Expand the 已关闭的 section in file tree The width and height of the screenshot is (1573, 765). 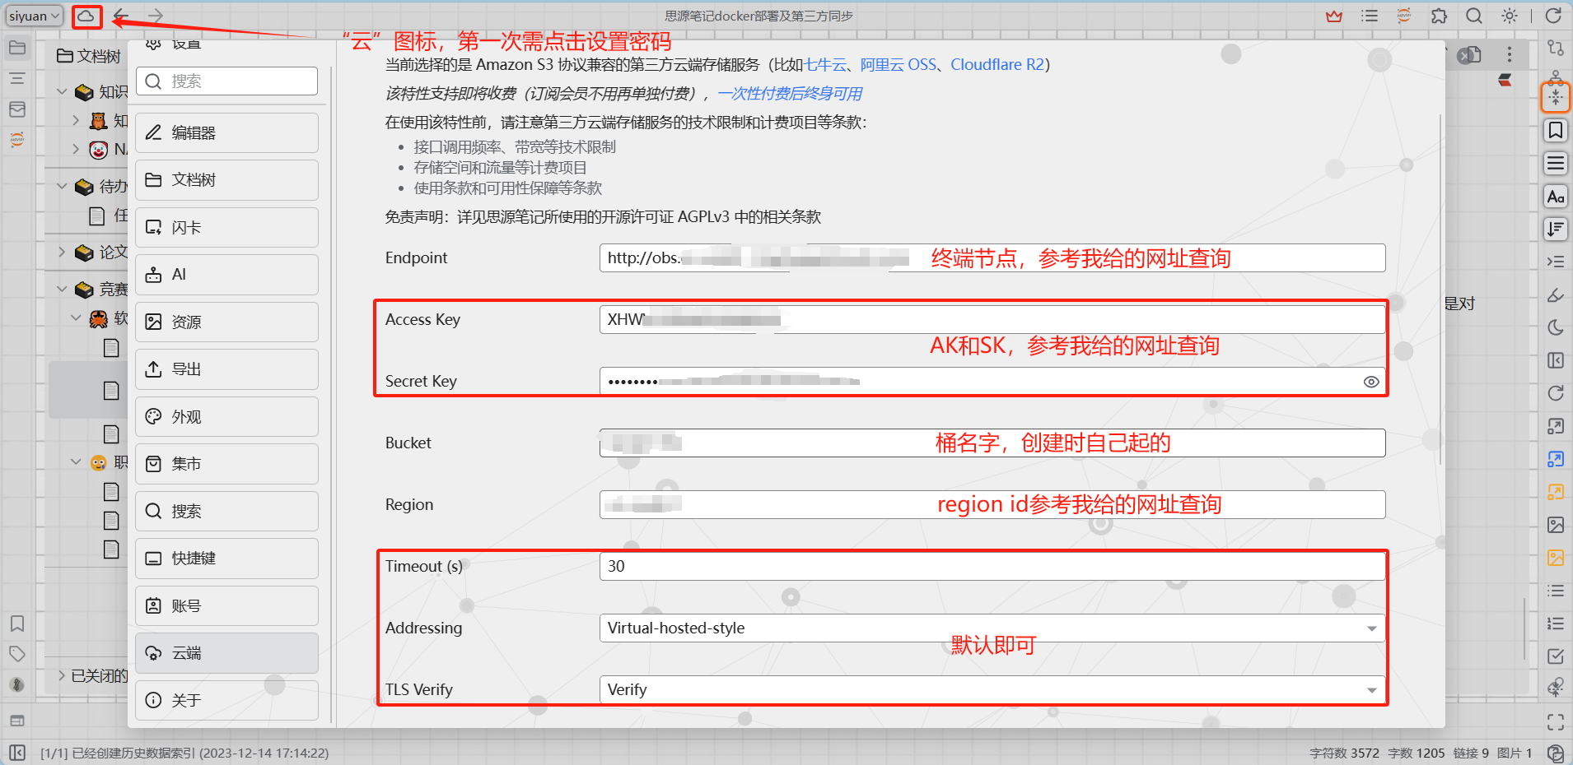point(62,675)
